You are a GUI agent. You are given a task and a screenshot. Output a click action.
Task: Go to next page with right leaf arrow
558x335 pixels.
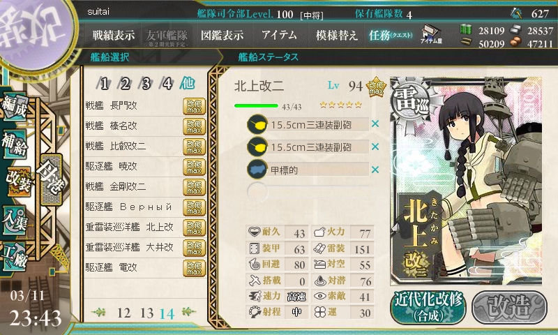pyautogui.click(x=189, y=312)
